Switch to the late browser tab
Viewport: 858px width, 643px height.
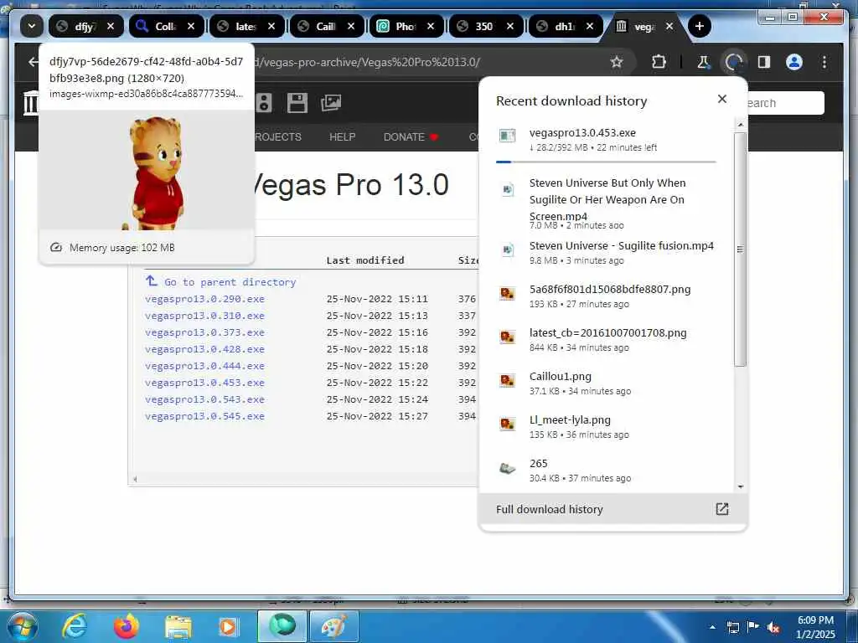[247, 26]
